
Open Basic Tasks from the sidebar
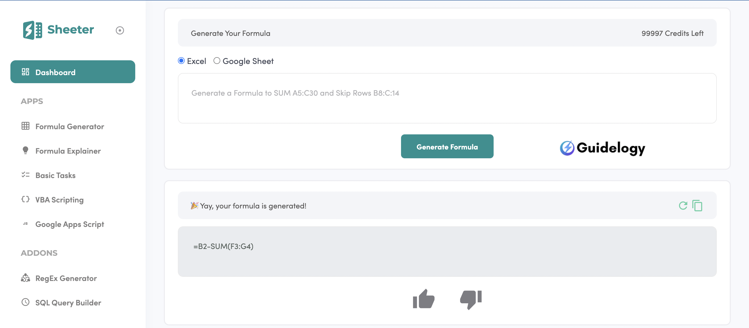pyautogui.click(x=55, y=175)
